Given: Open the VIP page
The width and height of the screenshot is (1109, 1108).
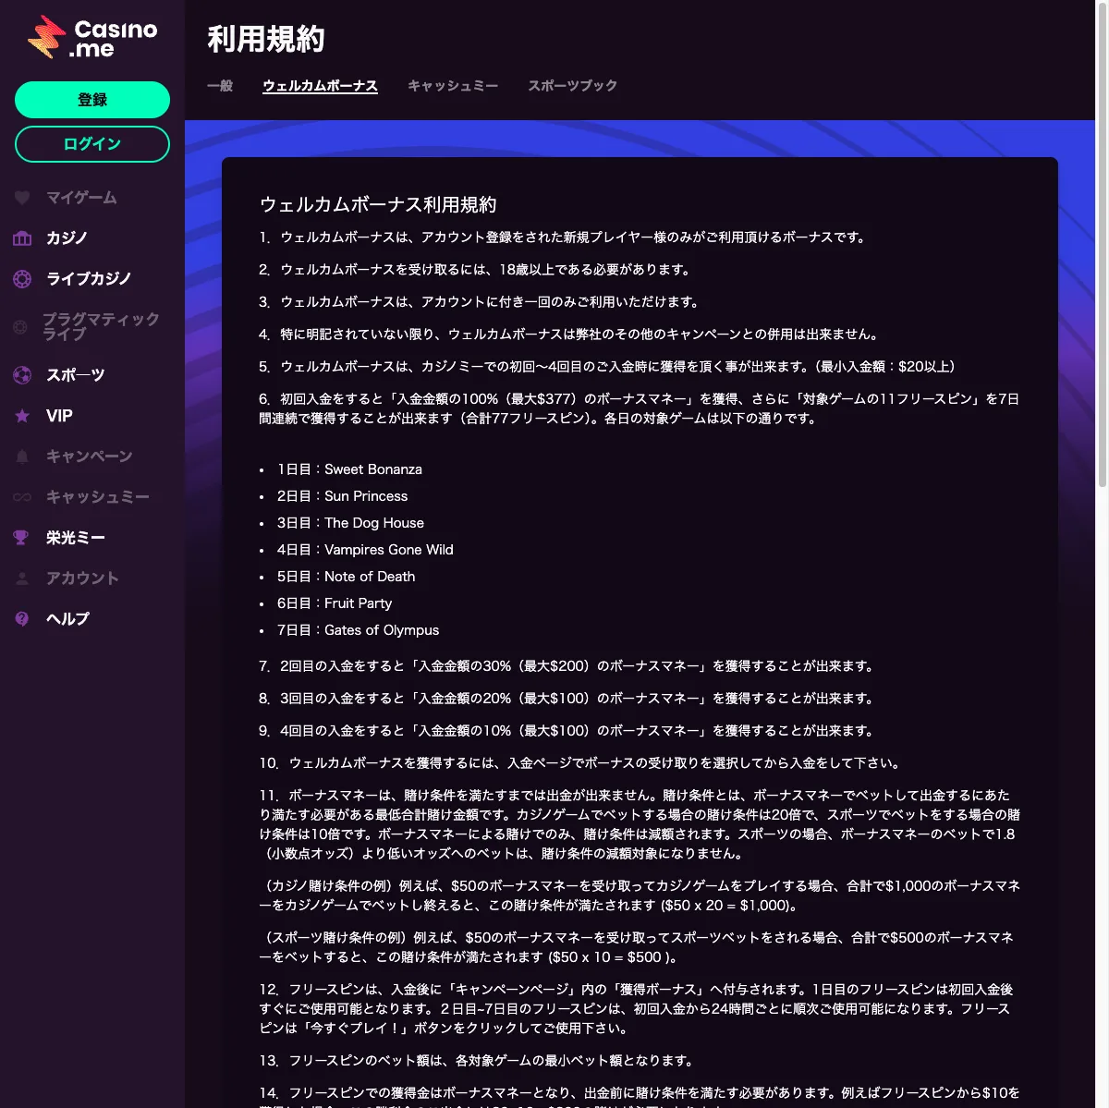Looking at the screenshot, I should pos(59,416).
